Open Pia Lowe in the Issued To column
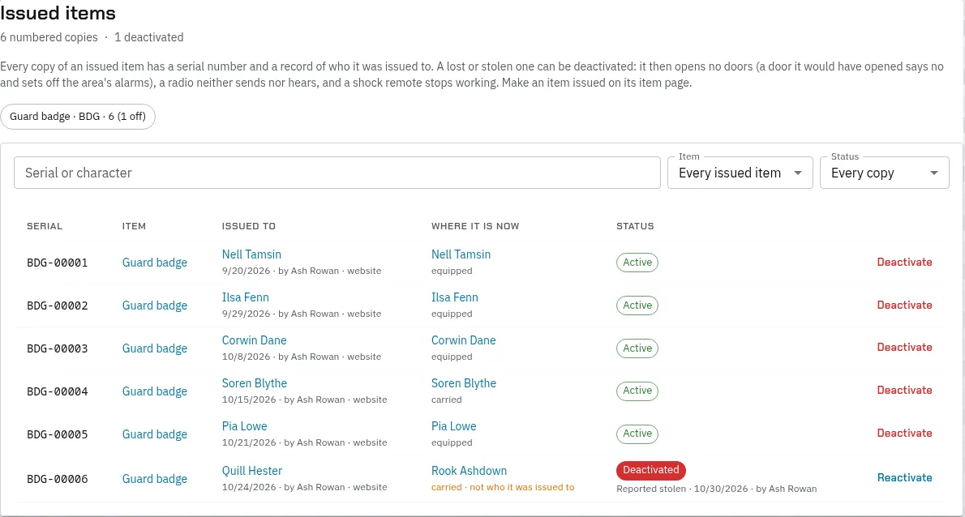The height and width of the screenshot is (517, 965). (244, 426)
